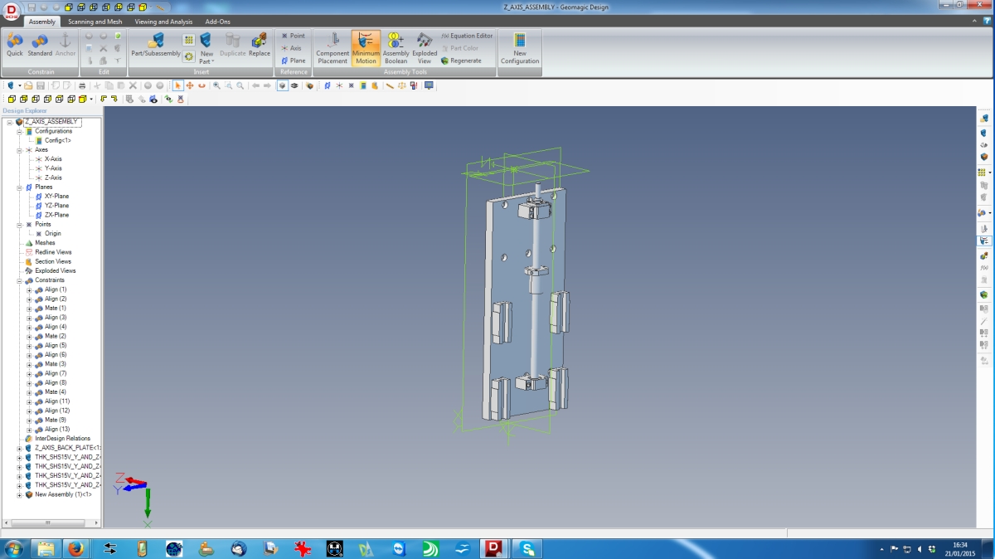The height and width of the screenshot is (559, 995).
Task: Open Firefox from the Windows taskbar
Action: pos(75,548)
